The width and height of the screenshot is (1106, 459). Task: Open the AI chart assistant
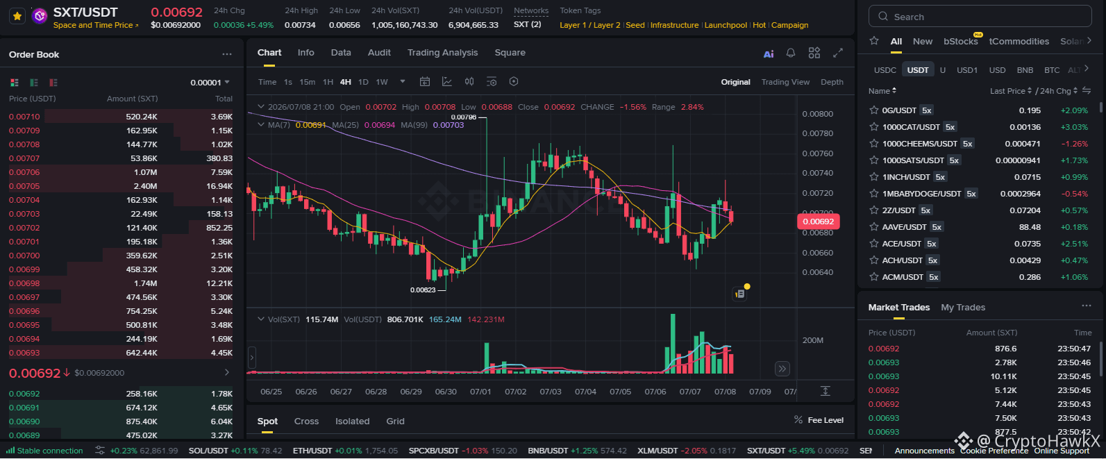[769, 53]
